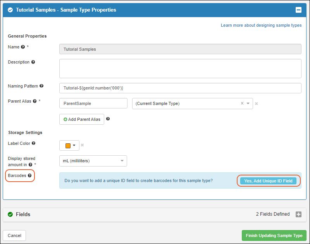Click the Barcodes help icon
This screenshot has height=244, width=310.
point(29,175)
